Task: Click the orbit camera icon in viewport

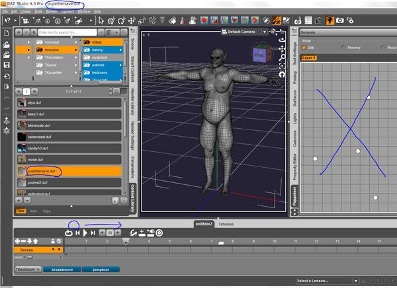Action: point(282,40)
